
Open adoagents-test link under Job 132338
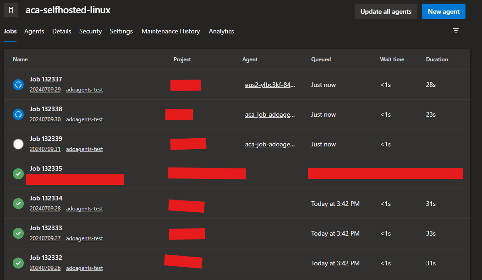click(84, 119)
